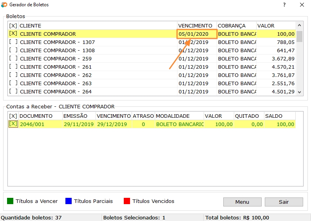The image size is (311, 221).
Task: Click the MODALIDADE column header
Action: pyautogui.click(x=179, y=116)
